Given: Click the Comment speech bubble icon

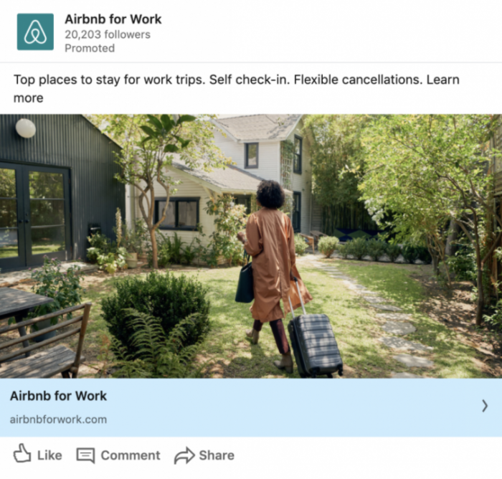Looking at the screenshot, I should [85, 455].
